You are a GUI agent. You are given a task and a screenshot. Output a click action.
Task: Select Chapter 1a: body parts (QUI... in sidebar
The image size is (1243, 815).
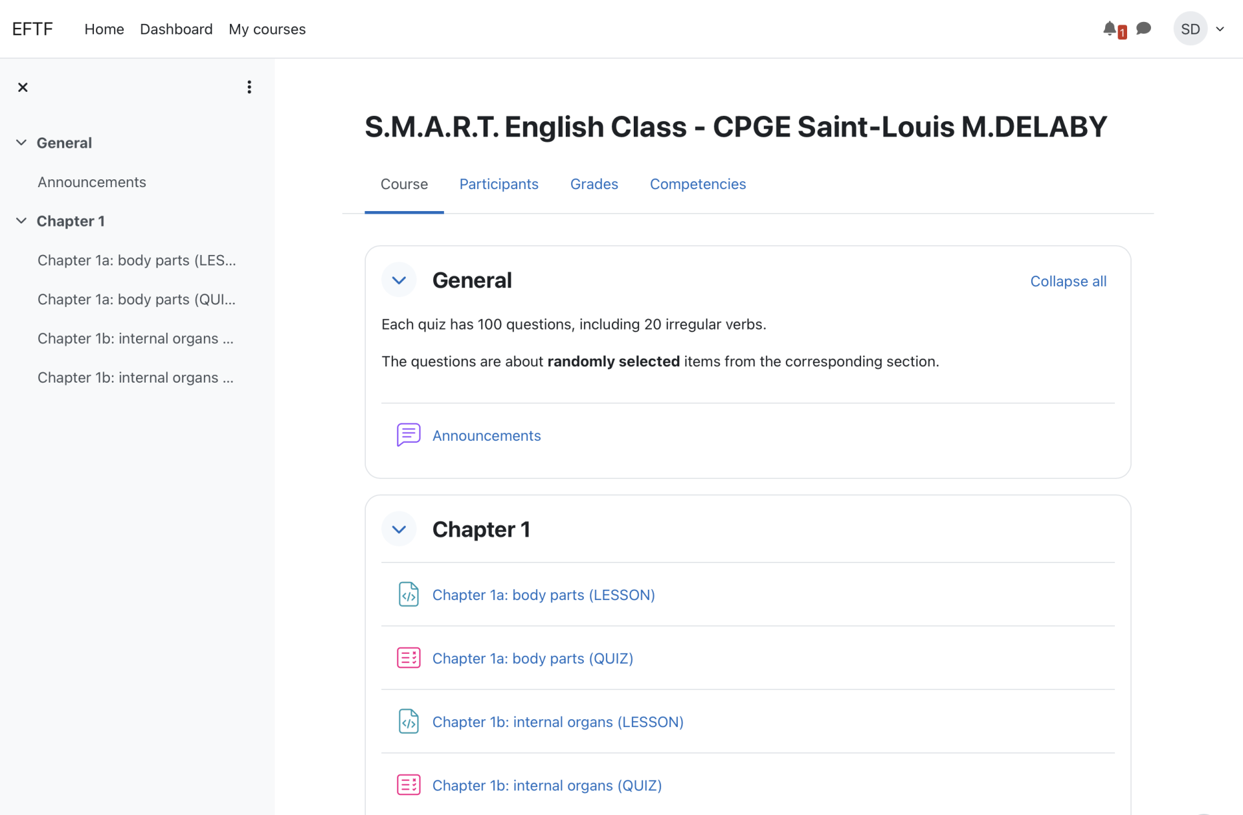pos(137,299)
